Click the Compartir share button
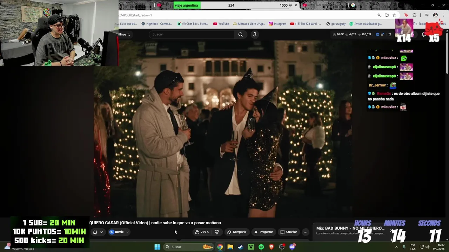The image size is (449, 252). [236, 232]
